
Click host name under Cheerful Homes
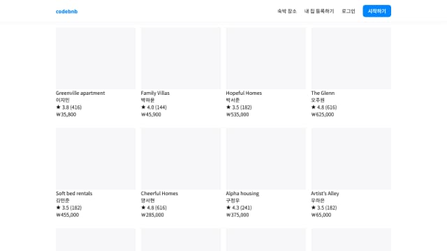pyautogui.click(x=147, y=201)
